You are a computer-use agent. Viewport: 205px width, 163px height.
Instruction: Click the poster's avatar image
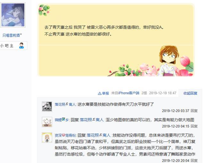13,15
